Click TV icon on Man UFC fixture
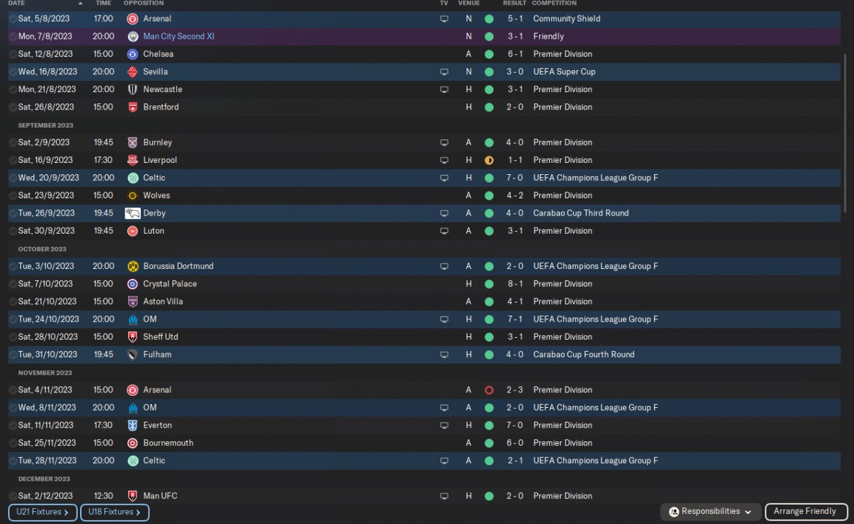The image size is (854, 524). [444, 496]
